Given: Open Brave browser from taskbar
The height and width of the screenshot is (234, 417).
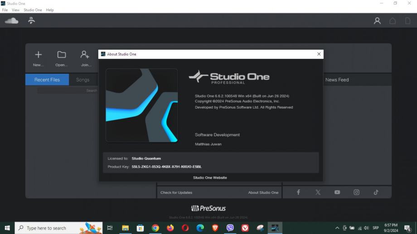Looking at the screenshot, I should click(215, 228).
